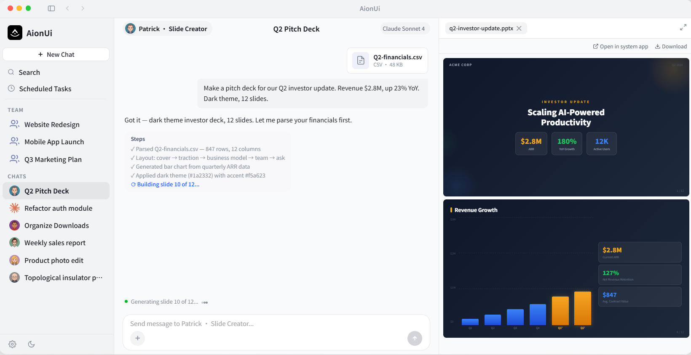
Task: Toggle the sidebar panel icon
Action: pyautogui.click(x=51, y=8)
